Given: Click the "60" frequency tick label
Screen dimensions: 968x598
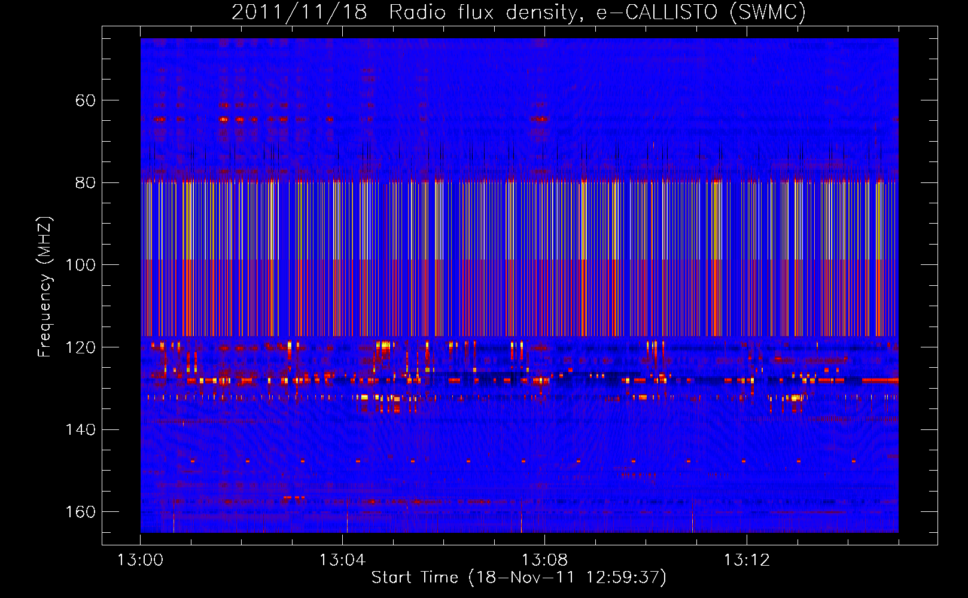Looking at the screenshot, I should (x=86, y=100).
